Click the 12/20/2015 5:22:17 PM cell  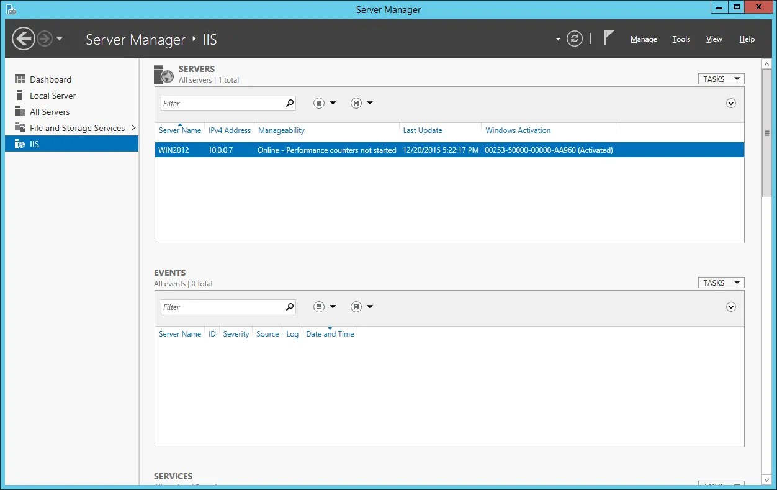(441, 150)
